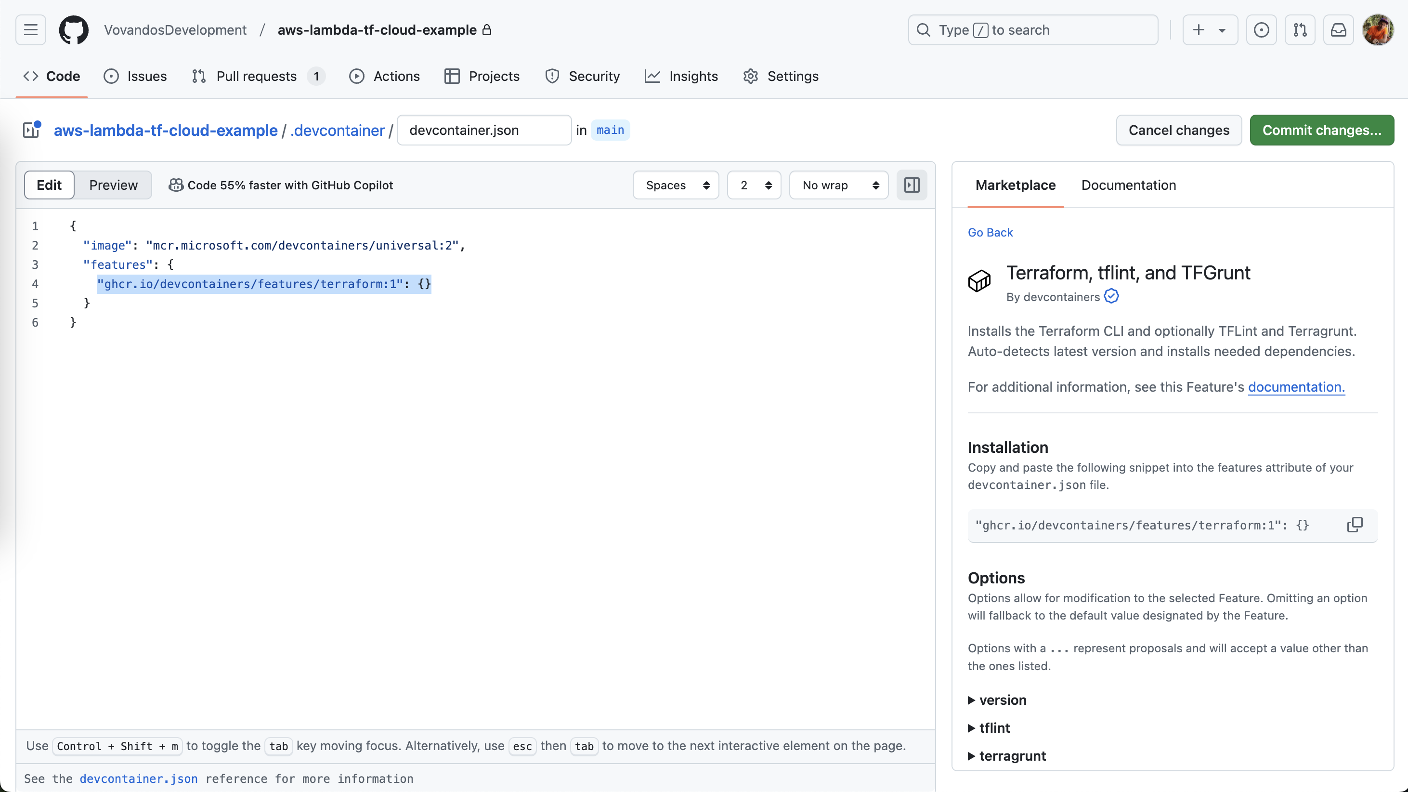Click the devcontainer.json filename input field
Viewport: 1408px width, 792px height.
click(x=484, y=130)
